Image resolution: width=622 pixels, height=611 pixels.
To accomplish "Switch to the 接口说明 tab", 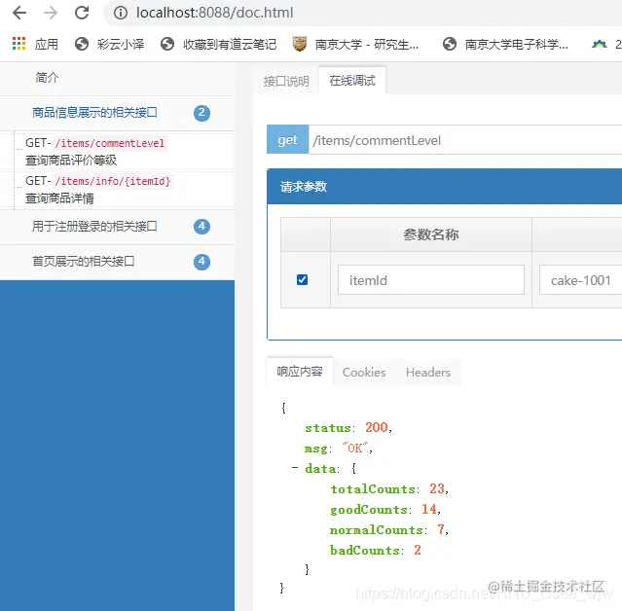I will pyautogui.click(x=286, y=82).
